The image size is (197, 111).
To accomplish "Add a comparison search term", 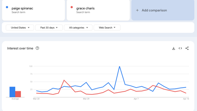I will point(163,10).
